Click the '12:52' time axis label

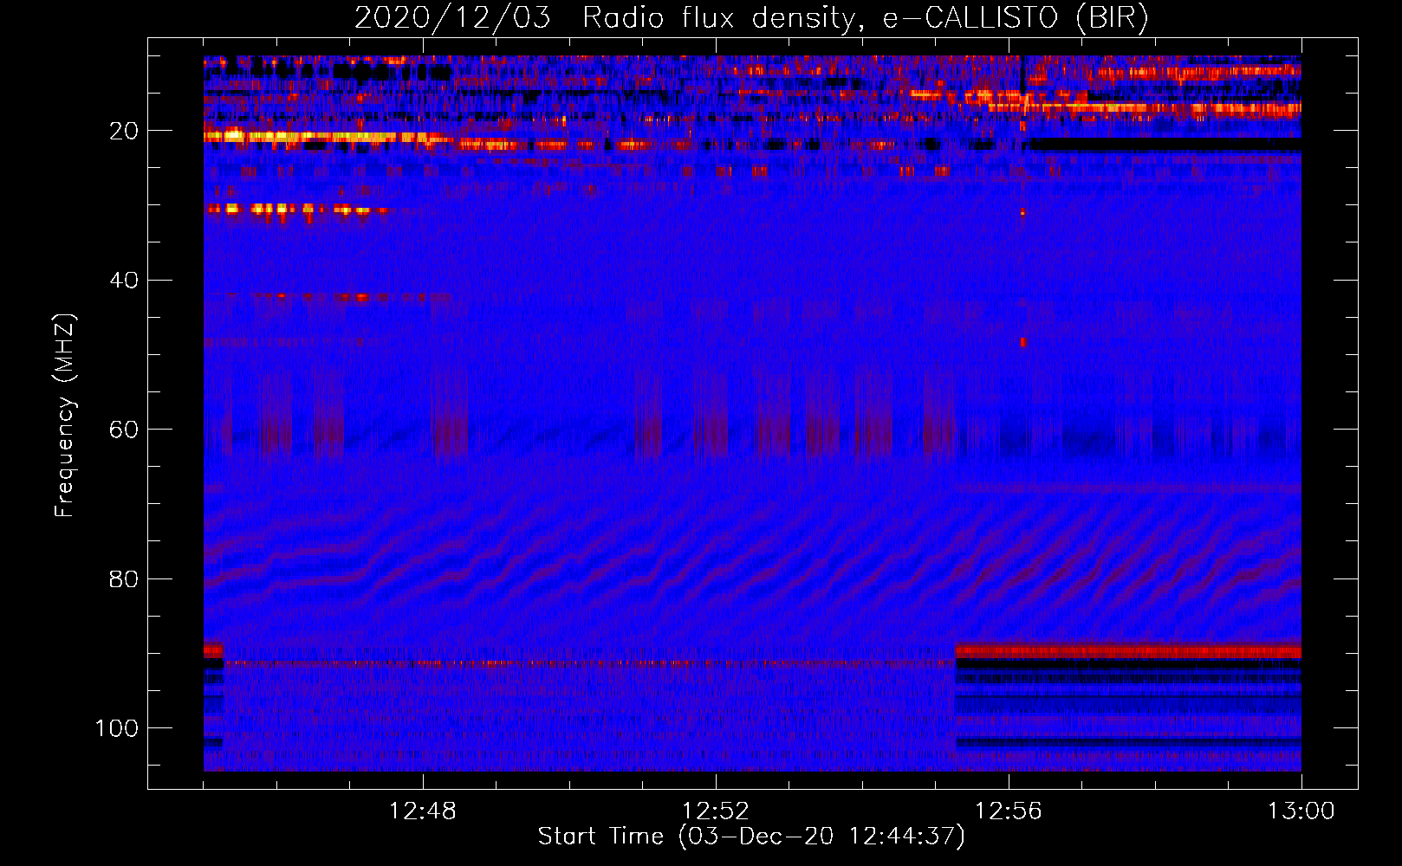pos(716,811)
